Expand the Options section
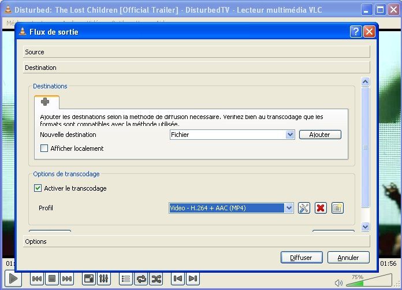Screen dimensions: 402x290 196,241
